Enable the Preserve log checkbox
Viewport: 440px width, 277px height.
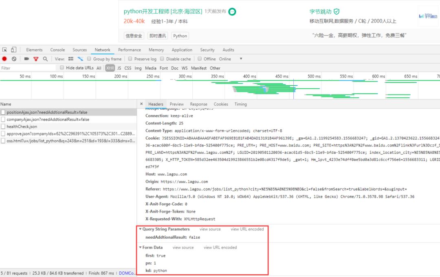[x=130, y=59]
